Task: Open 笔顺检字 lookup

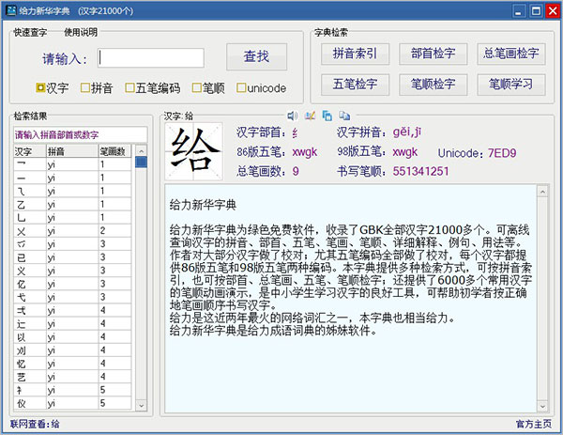Action: click(433, 85)
